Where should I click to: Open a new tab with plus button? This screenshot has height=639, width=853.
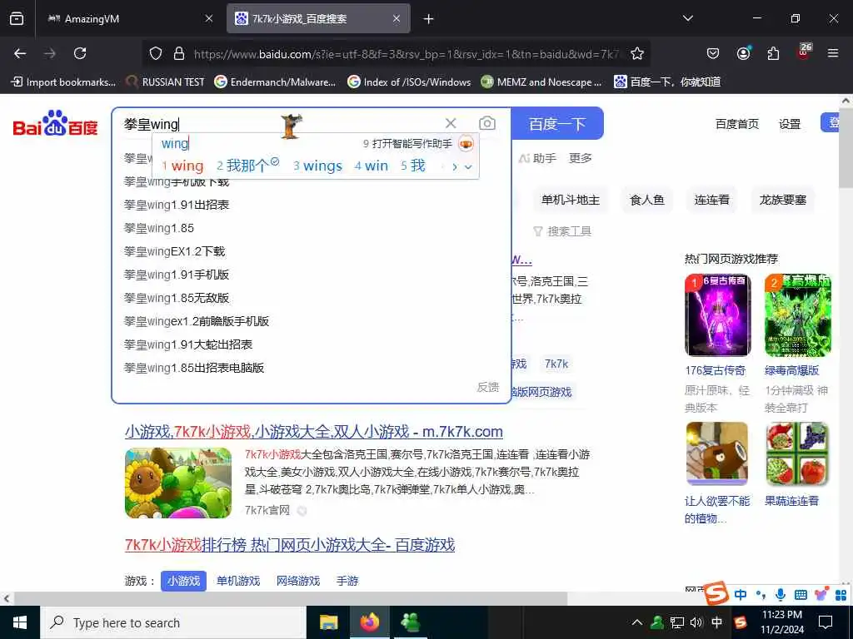click(429, 19)
